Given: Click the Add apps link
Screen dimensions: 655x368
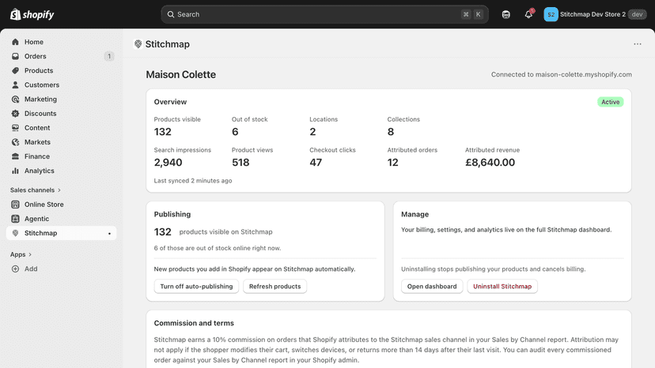Looking at the screenshot, I should pyautogui.click(x=31, y=268).
